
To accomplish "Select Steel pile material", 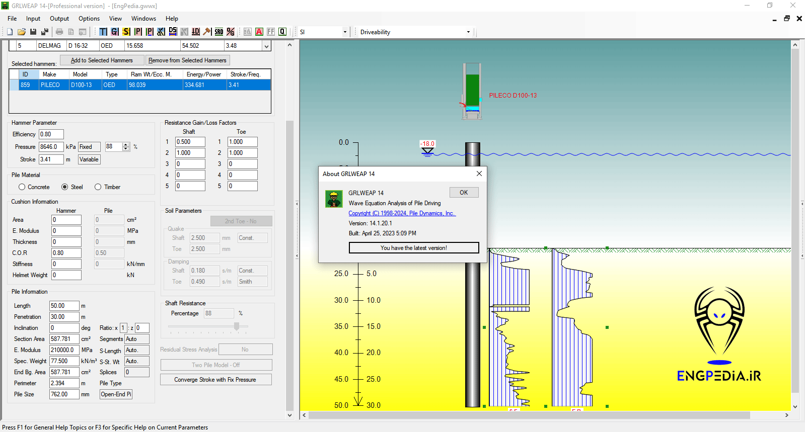I will [72, 187].
